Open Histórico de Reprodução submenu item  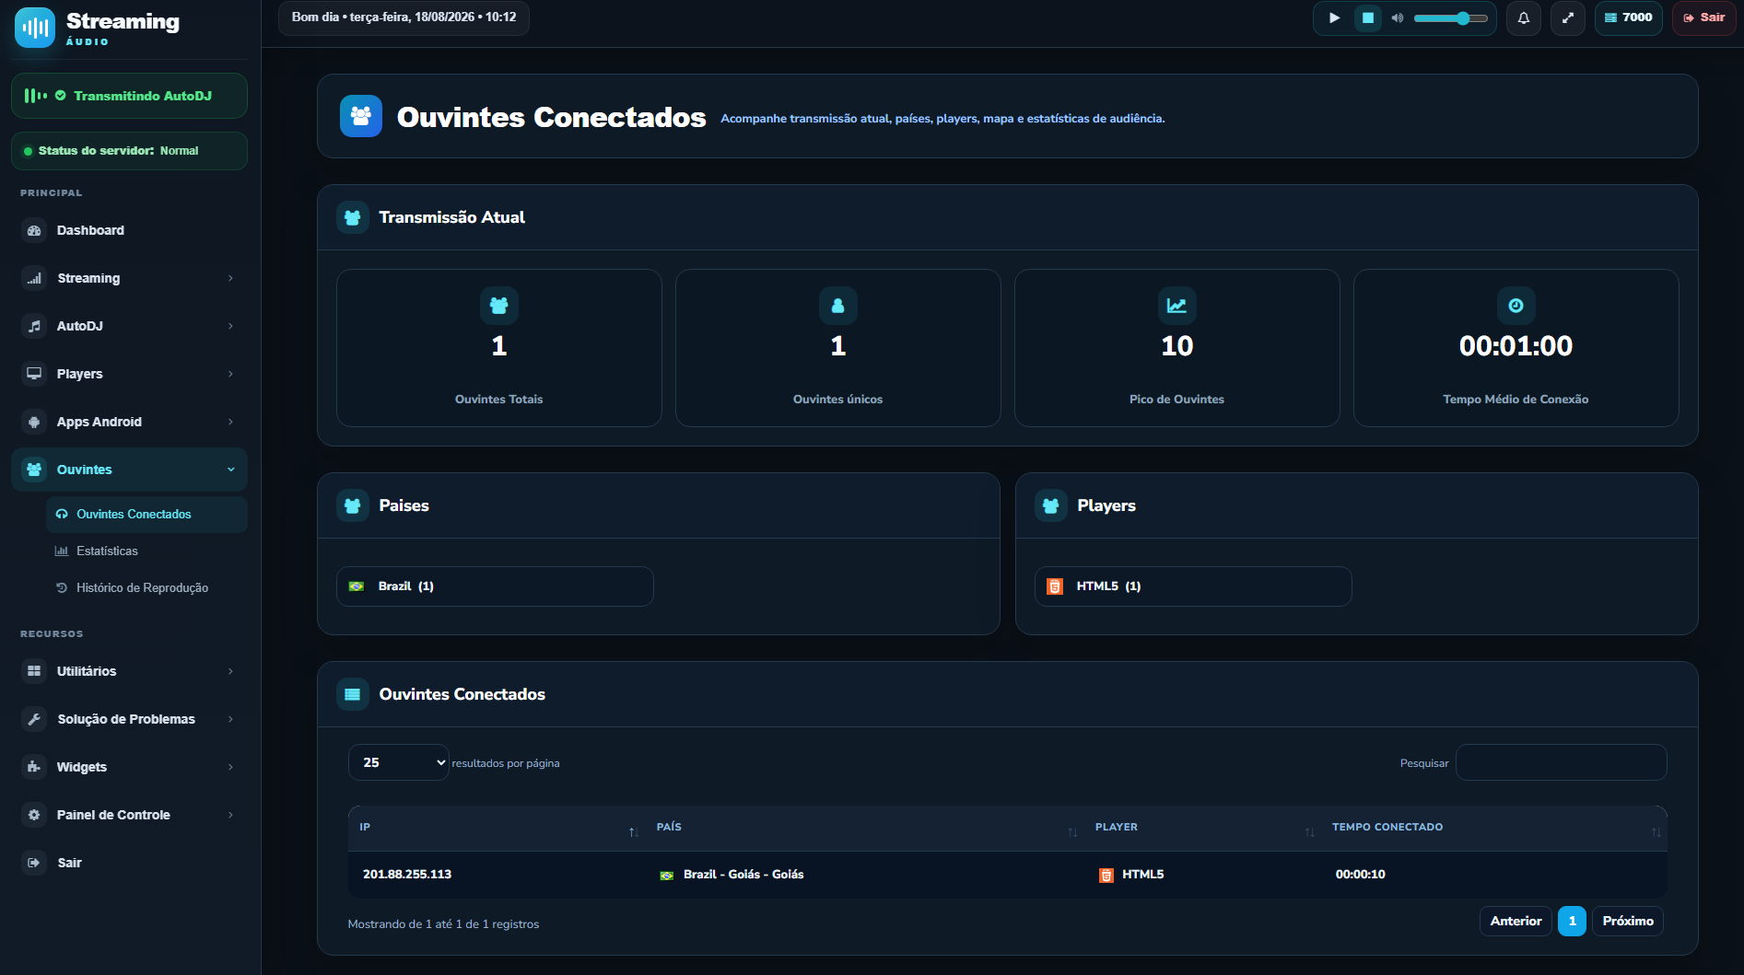146,588
